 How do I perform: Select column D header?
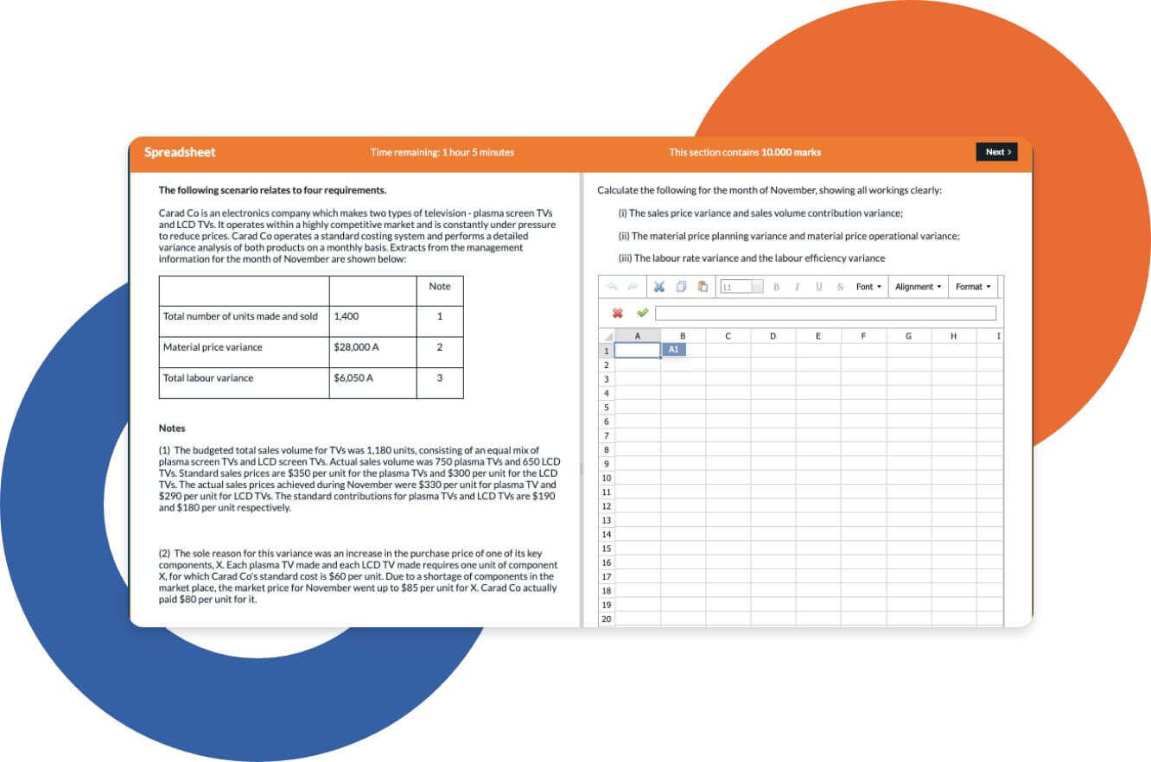[x=773, y=336]
